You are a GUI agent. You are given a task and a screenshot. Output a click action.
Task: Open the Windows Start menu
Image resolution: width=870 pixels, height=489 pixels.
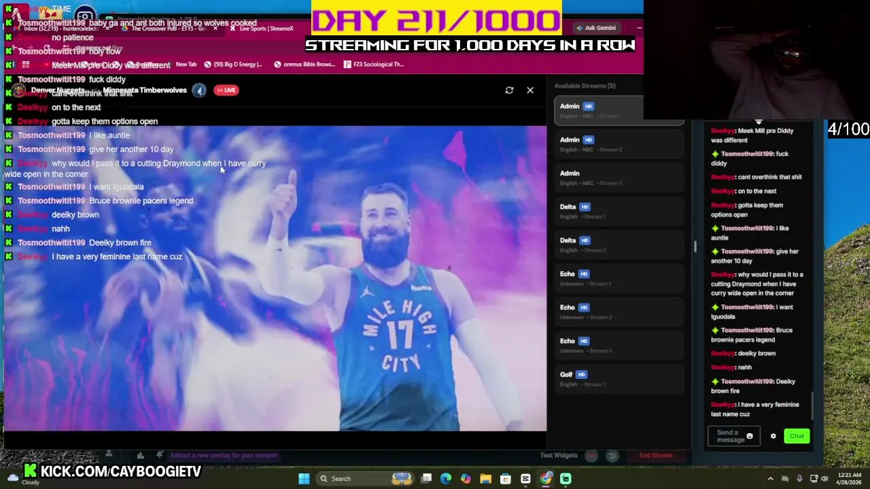coord(304,479)
